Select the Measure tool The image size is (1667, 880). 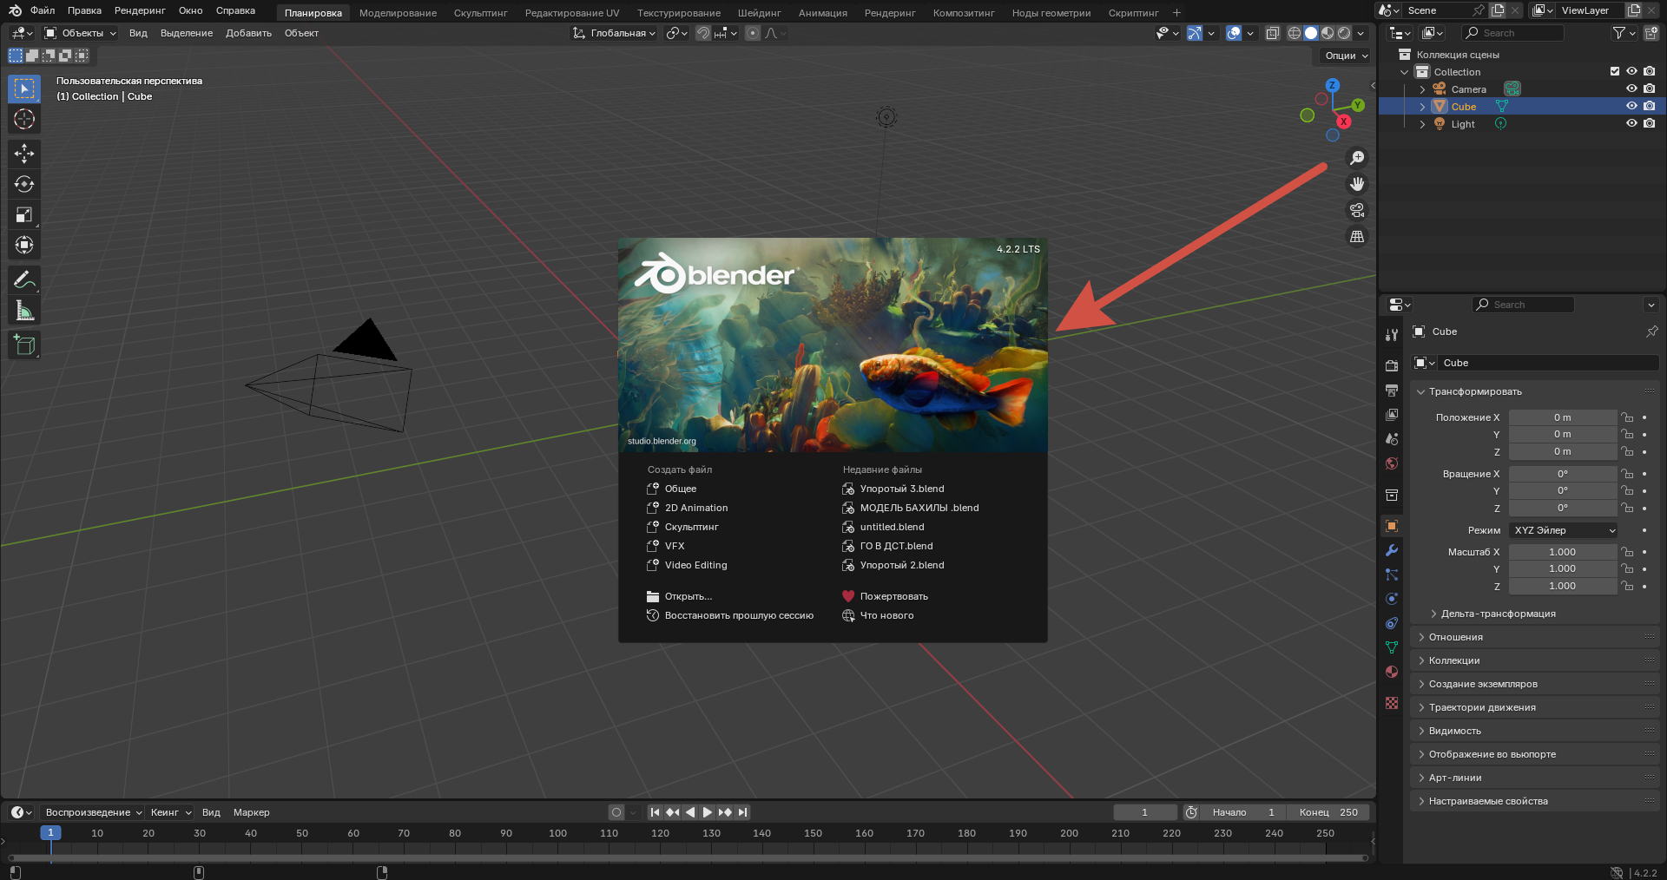(24, 310)
